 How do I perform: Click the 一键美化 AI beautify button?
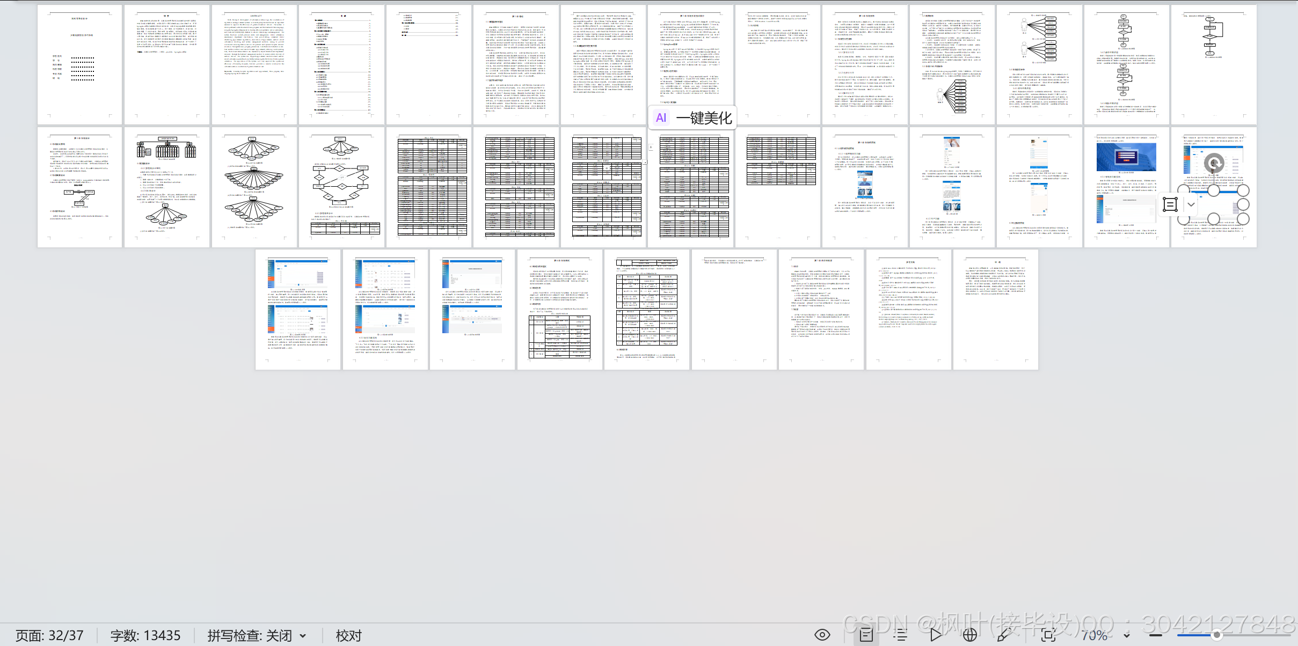(x=693, y=118)
